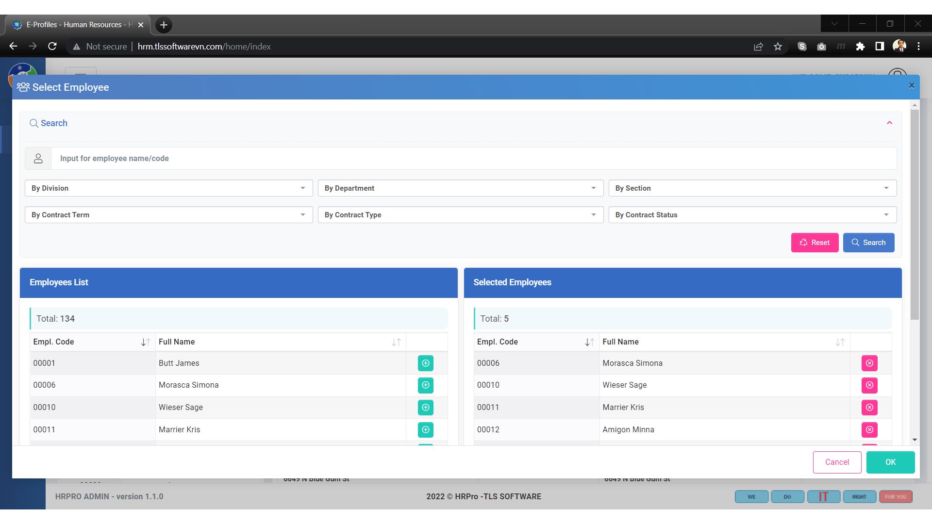Image resolution: width=932 pixels, height=524 pixels.
Task: Open the By Department dropdown
Action: coord(460,188)
